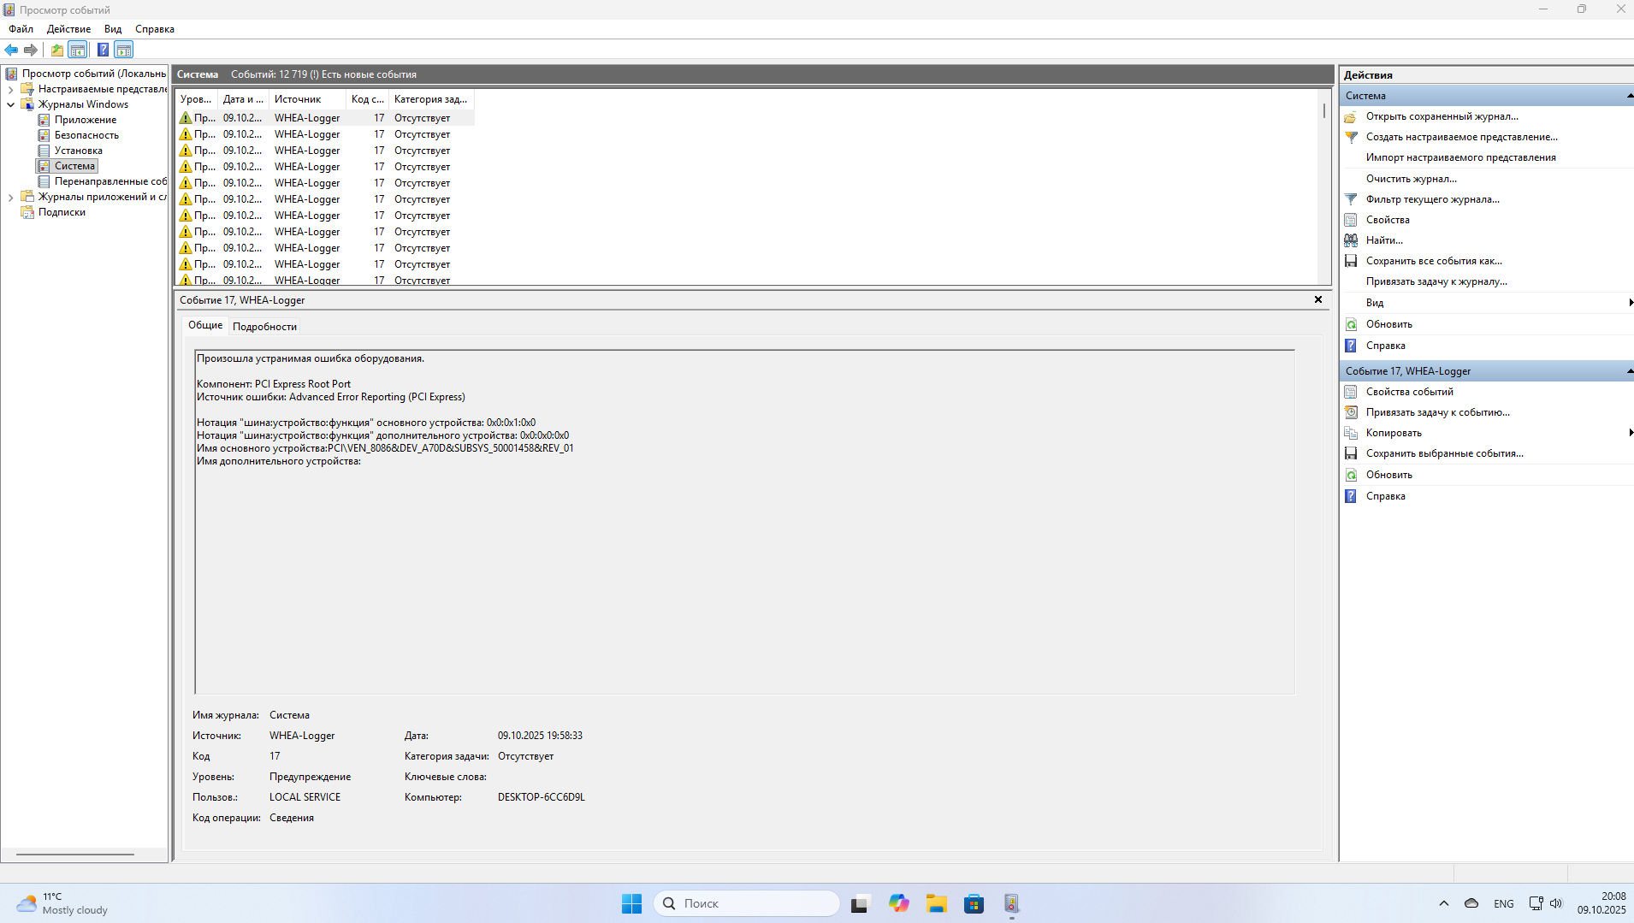The image size is (1634, 923).
Task: Open the 'Файл' menu
Action: click(21, 29)
